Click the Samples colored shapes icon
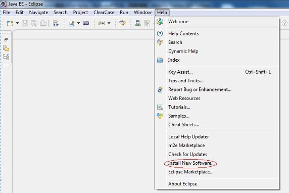 (x=160, y=116)
